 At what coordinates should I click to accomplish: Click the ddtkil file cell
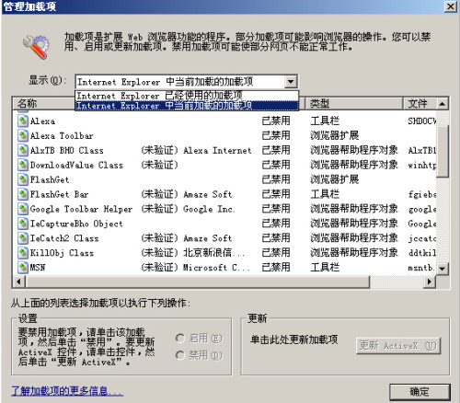click(x=422, y=253)
